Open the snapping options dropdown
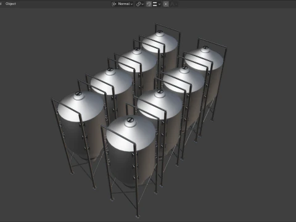The width and height of the screenshot is (296, 222). pyautogui.click(x=157, y=4)
